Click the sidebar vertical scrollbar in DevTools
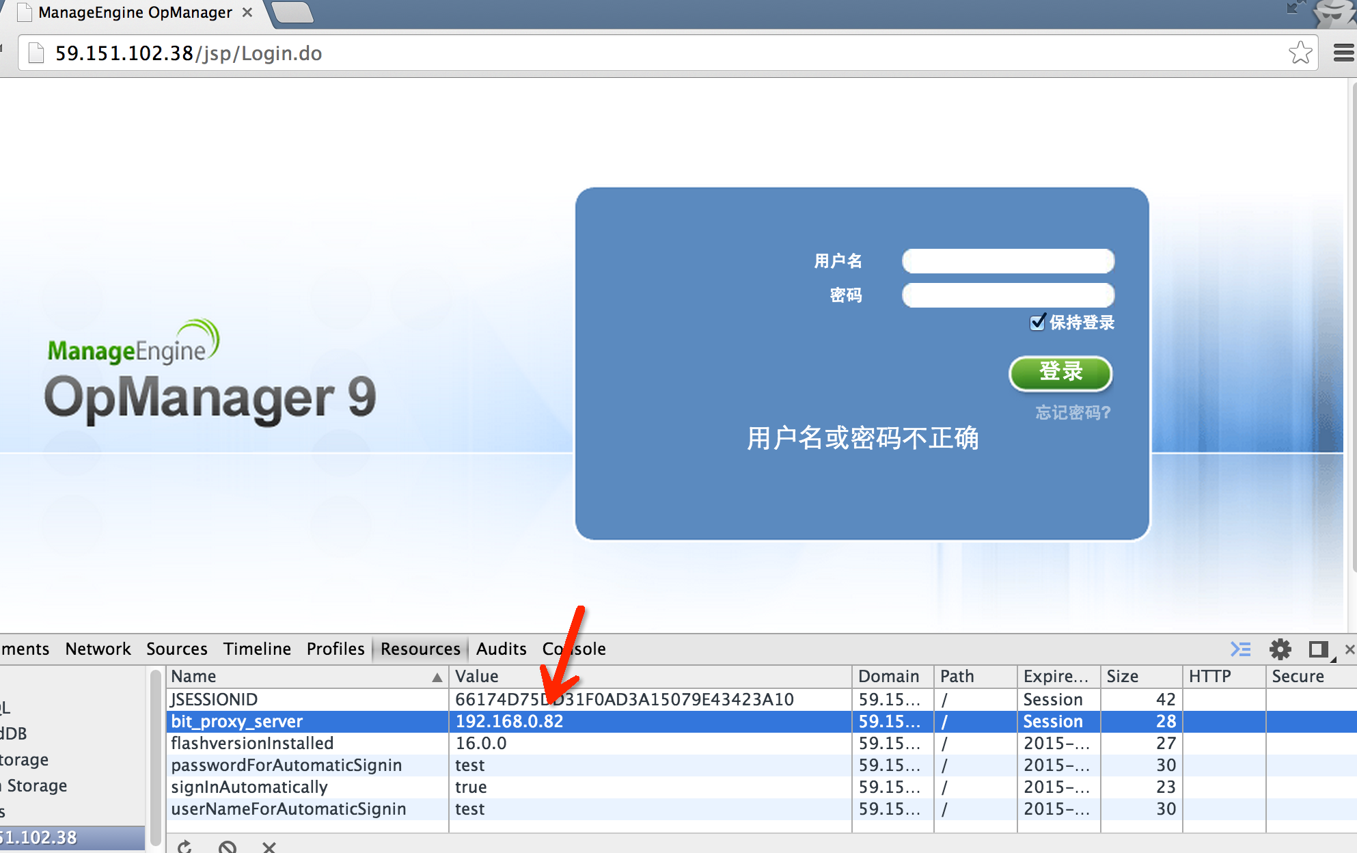The image size is (1357, 853). pyautogui.click(x=156, y=757)
